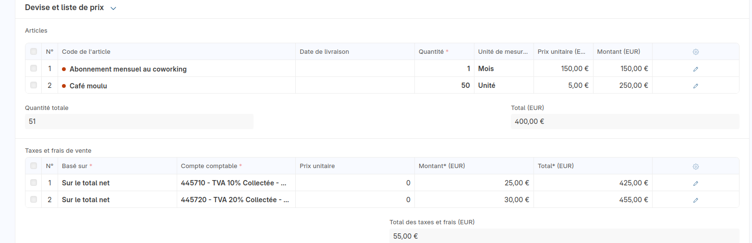Collapse the Devise et liste de prix section

tap(113, 8)
